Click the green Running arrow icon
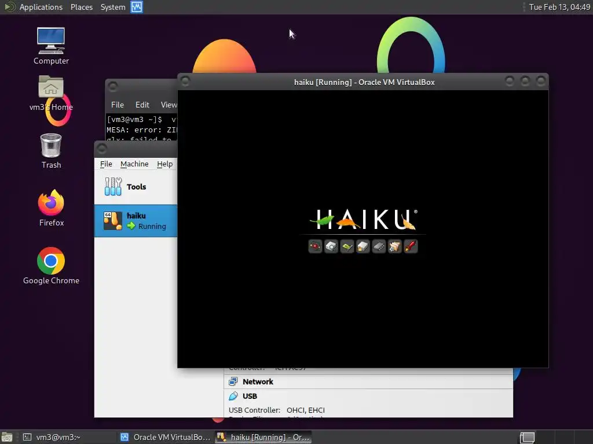 pyautogui.click(x=131, y=226)
